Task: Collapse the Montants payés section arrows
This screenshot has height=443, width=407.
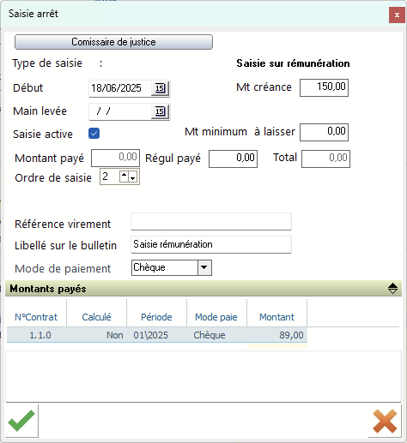Action: (392, 289)
